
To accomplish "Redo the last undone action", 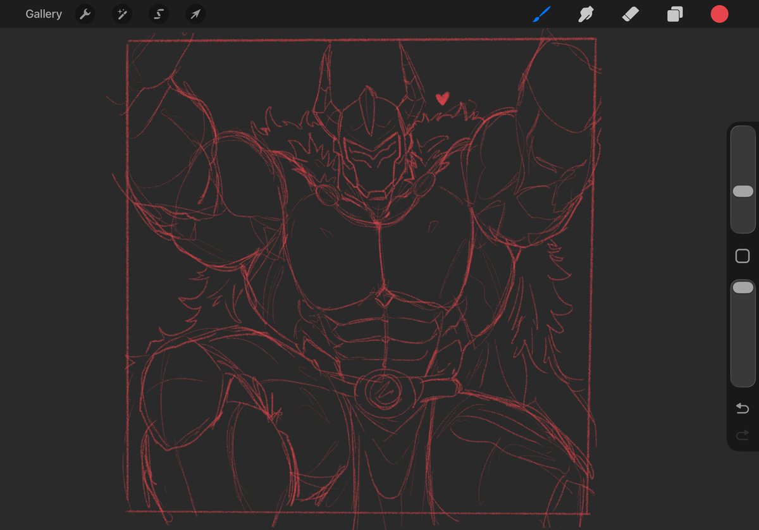I will (743, 434).
